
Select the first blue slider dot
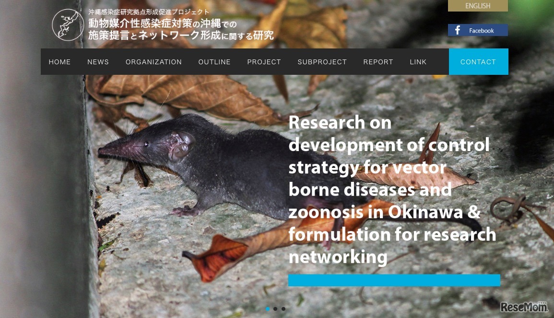(268, 309)
